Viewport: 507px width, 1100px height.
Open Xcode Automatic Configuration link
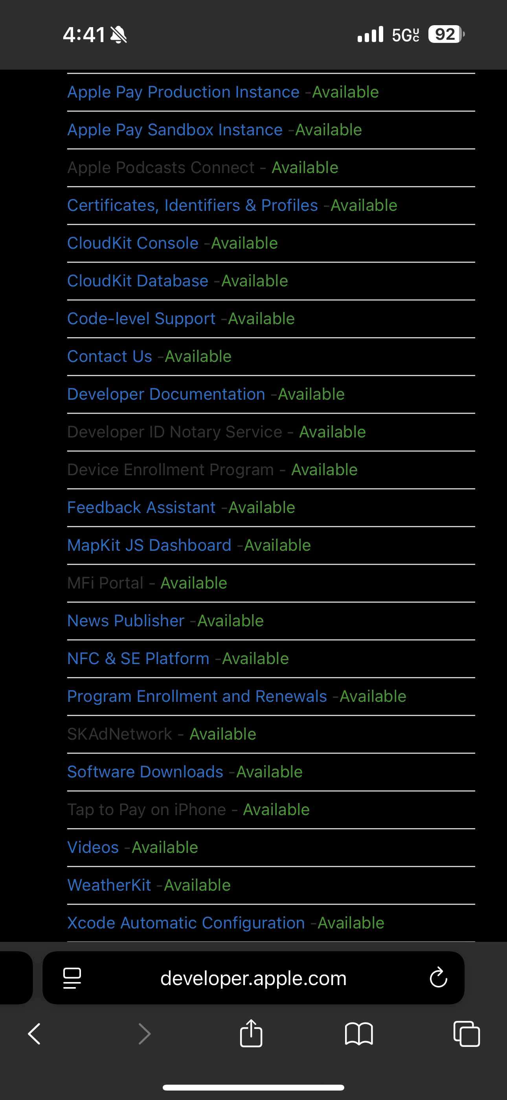pos(186,923)
